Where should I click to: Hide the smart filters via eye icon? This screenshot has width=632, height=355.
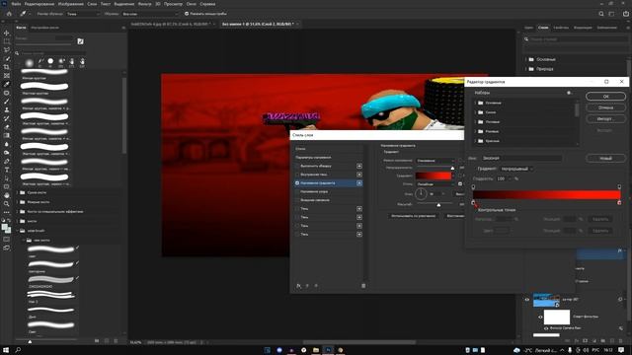pyautogui.click(x=540, y=318)
